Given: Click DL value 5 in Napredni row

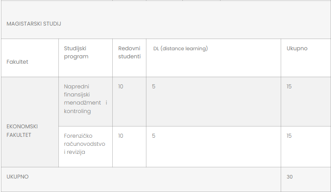Looking at the screenshot, I should [154, 87].
